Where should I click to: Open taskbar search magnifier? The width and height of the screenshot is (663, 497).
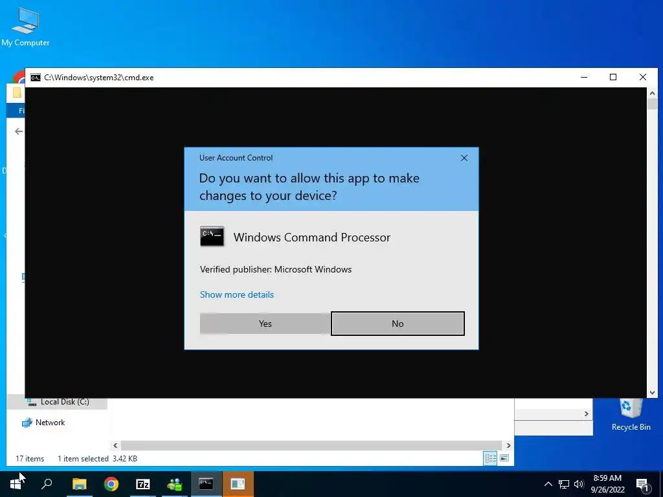pos(47,484)
